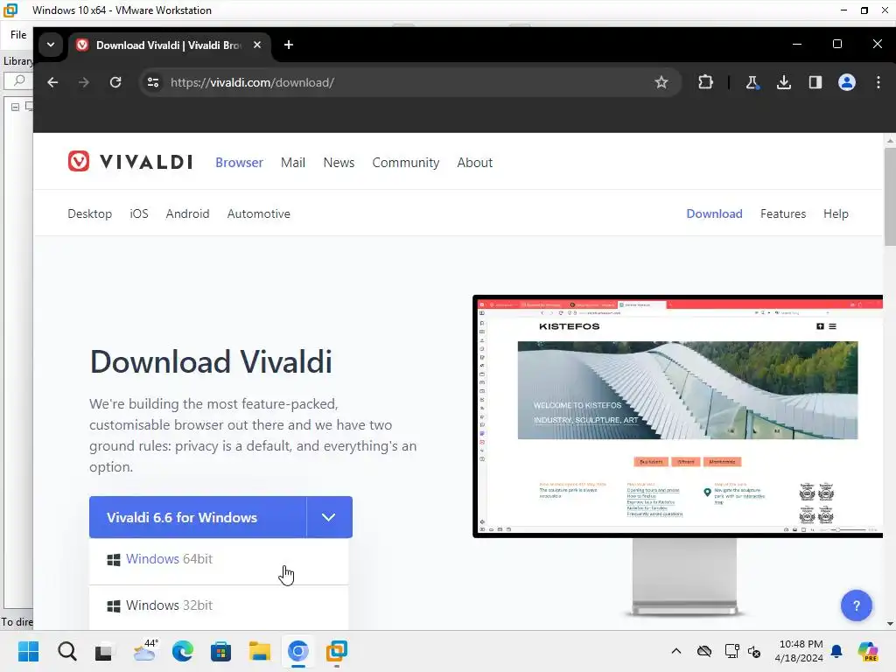896x672 pixels.
Task: Open the Browser nav item
Action: (x=239, y=162)
